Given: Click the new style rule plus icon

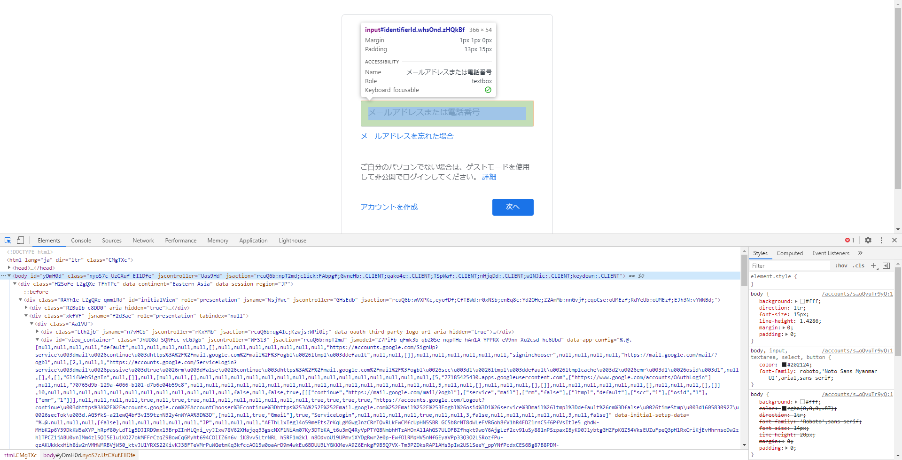Looking at the screenshot, I should coord(873,265).
